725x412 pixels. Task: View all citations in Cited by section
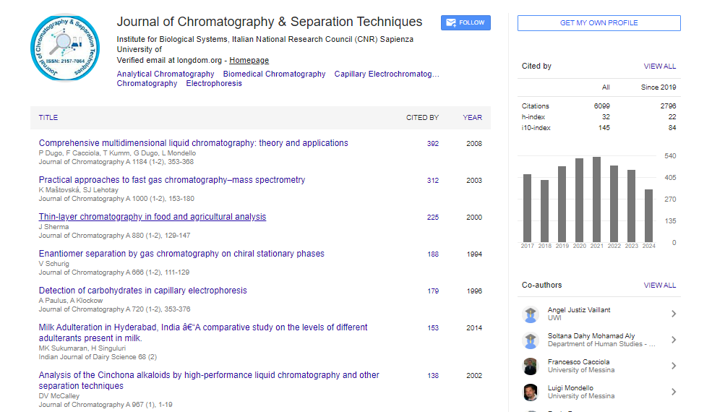point(659,66)
